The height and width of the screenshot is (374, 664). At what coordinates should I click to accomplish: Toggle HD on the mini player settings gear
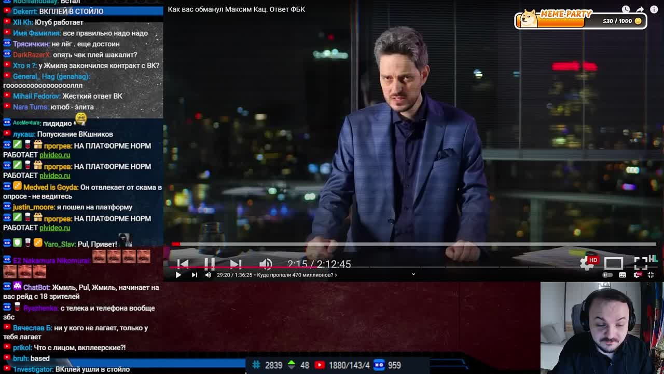click(638, 274)
